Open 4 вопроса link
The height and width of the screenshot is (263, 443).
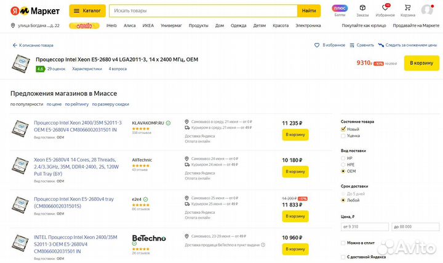tap(118, 69)
